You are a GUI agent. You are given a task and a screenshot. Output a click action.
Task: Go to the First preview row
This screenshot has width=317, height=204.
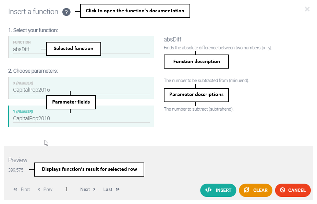click(22, 189)
